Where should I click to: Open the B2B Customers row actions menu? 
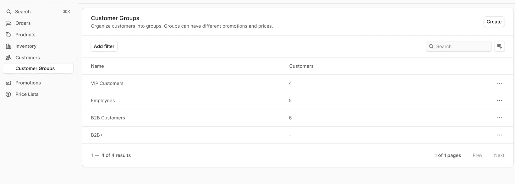point(499,118)
